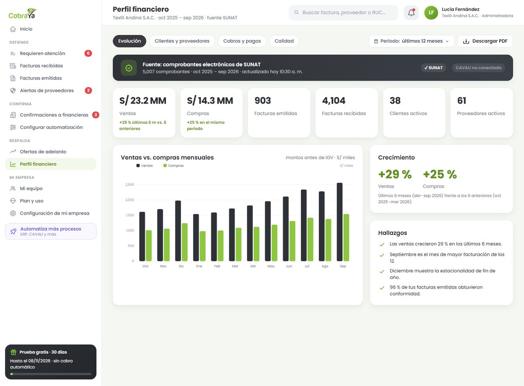Click the S/ 23.2 MM Ventas card
This screenshot has width=524, height=386.
pyautogui.click(x=144, y=113)
